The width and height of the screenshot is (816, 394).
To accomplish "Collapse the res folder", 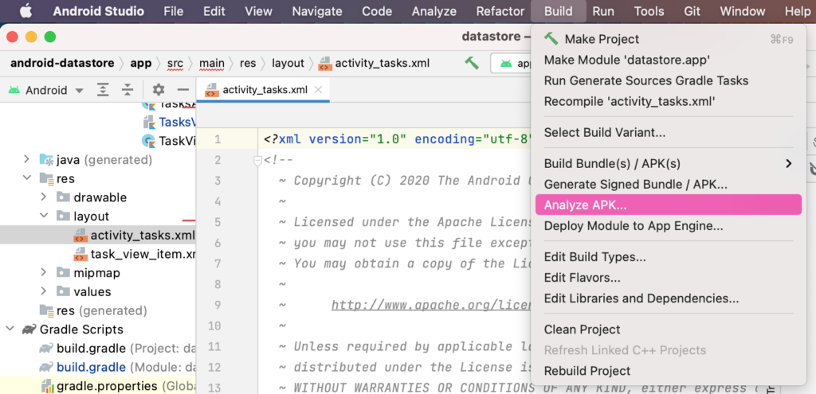I will point(26,178).
